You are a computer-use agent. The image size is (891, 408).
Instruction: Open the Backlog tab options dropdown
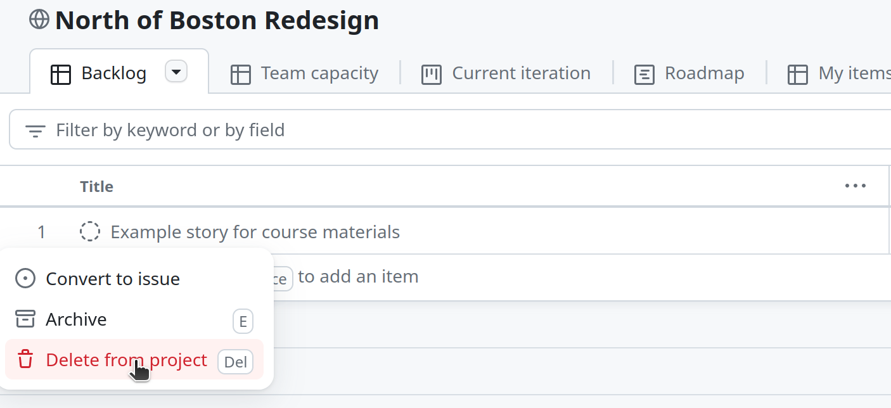coord(176,72)
